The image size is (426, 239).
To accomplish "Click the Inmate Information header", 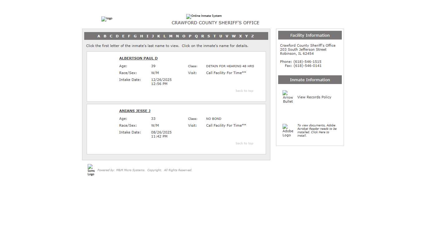I will tap(310, 80).
